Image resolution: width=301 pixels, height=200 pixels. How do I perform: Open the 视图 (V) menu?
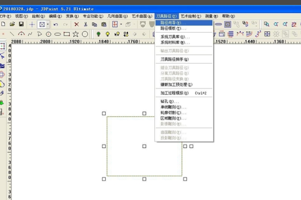click(x=22, y=16)
